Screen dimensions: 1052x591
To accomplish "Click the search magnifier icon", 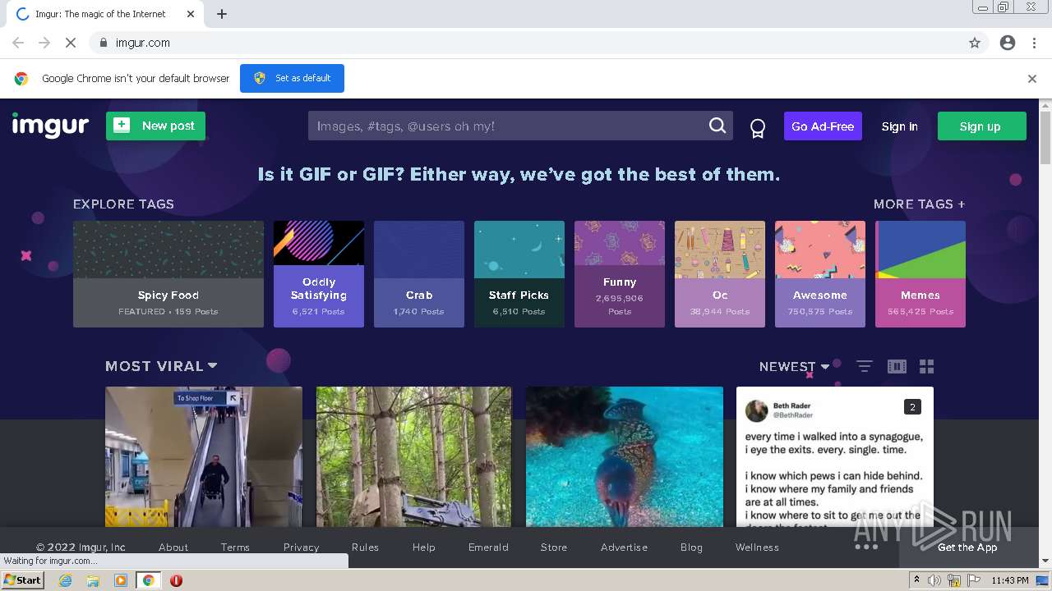I will click(x=717, y=126).
